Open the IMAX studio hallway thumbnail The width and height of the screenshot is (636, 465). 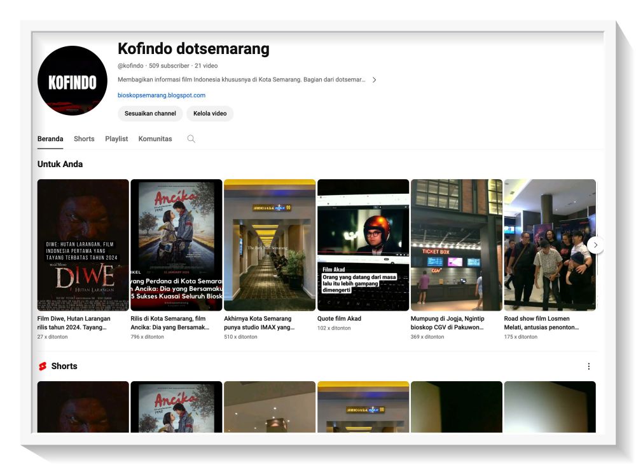[270, 245]
